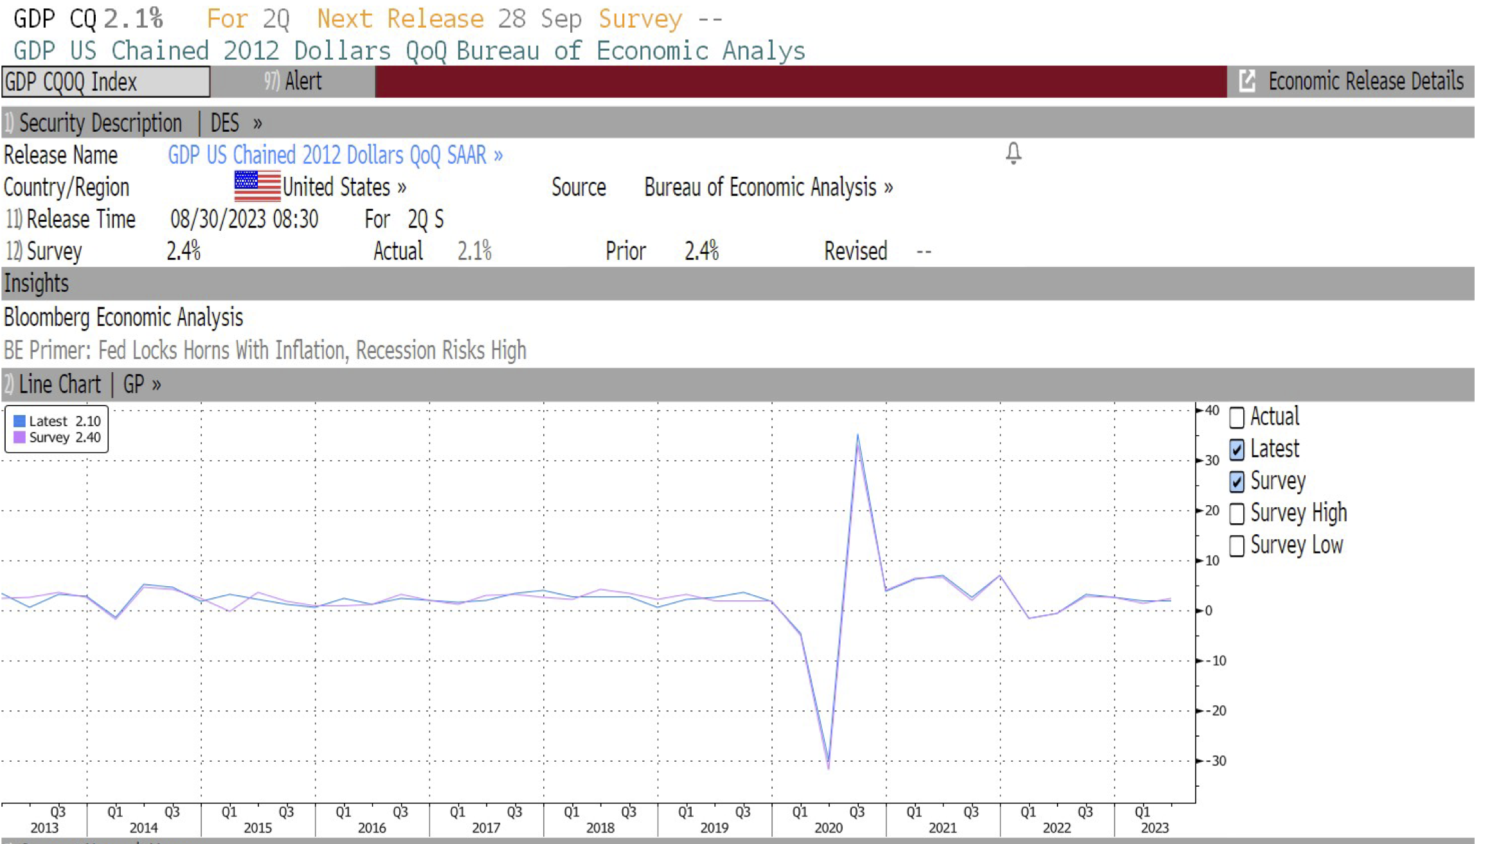The image size is (1492, 844).
Task: Enable the Survey High checkbox
Action: tap(1236, 514)
